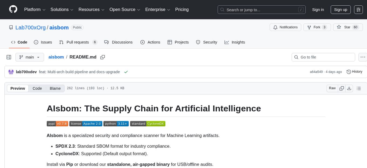
Task: Open more file actions menu
Action: (x=363, y=57)
